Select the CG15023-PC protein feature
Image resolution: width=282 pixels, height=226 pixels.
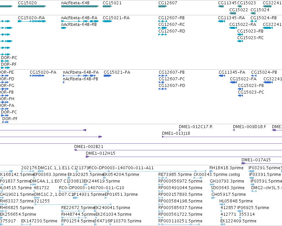pyautogui.click(x=241, y=96)
